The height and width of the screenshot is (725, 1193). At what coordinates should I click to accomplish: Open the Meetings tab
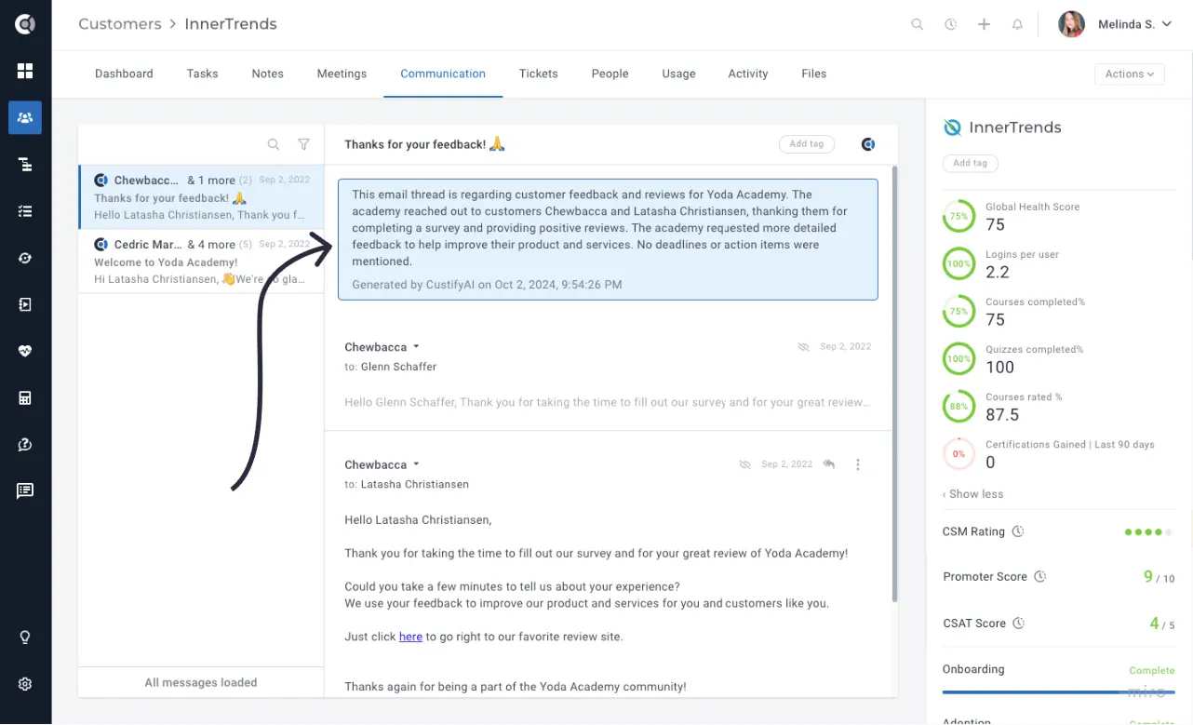pos(342,74)
